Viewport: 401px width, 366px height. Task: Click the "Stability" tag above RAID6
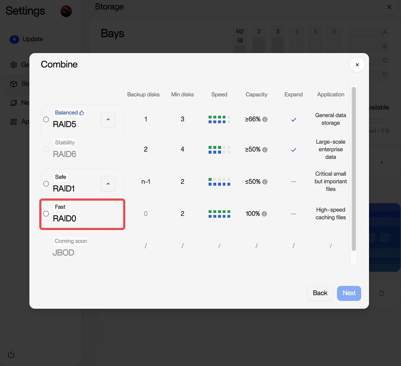pos(65,142)
